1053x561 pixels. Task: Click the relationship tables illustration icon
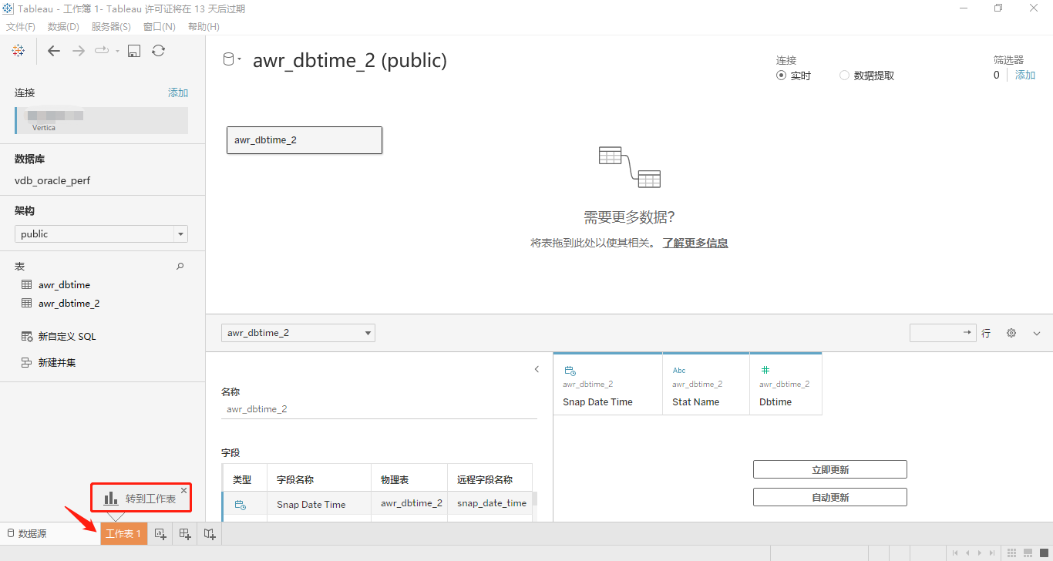coord(630,166)
